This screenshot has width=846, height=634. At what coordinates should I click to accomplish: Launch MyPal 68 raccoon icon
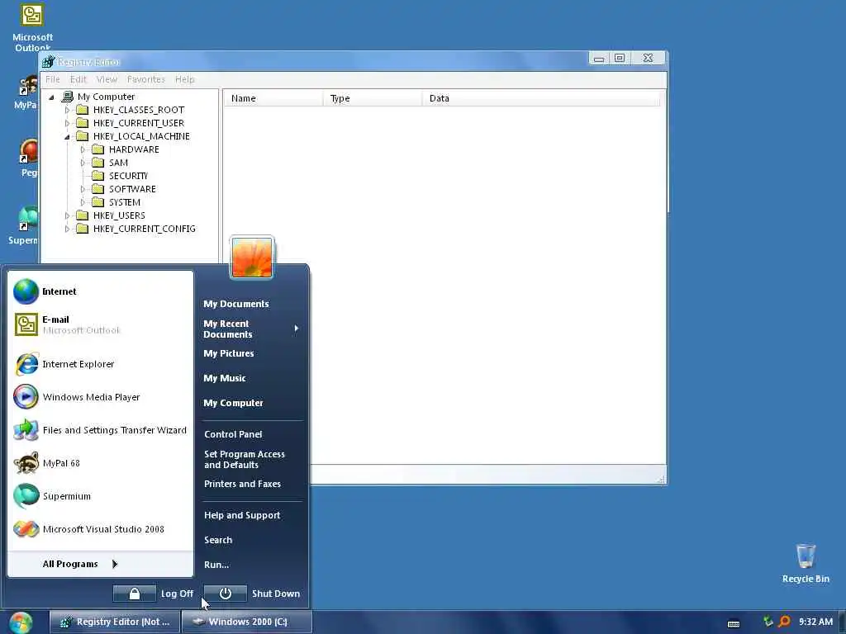[x=26, y=463]
